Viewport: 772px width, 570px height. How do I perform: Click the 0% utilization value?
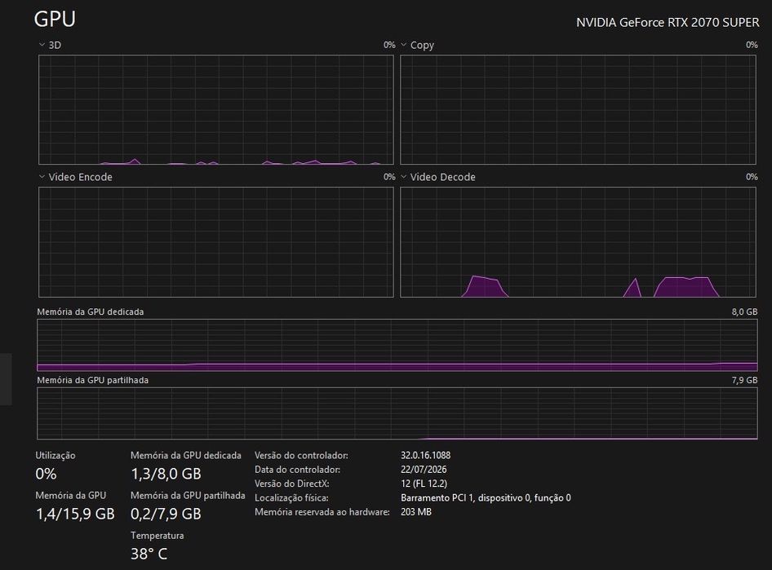[x=46, y=474]
